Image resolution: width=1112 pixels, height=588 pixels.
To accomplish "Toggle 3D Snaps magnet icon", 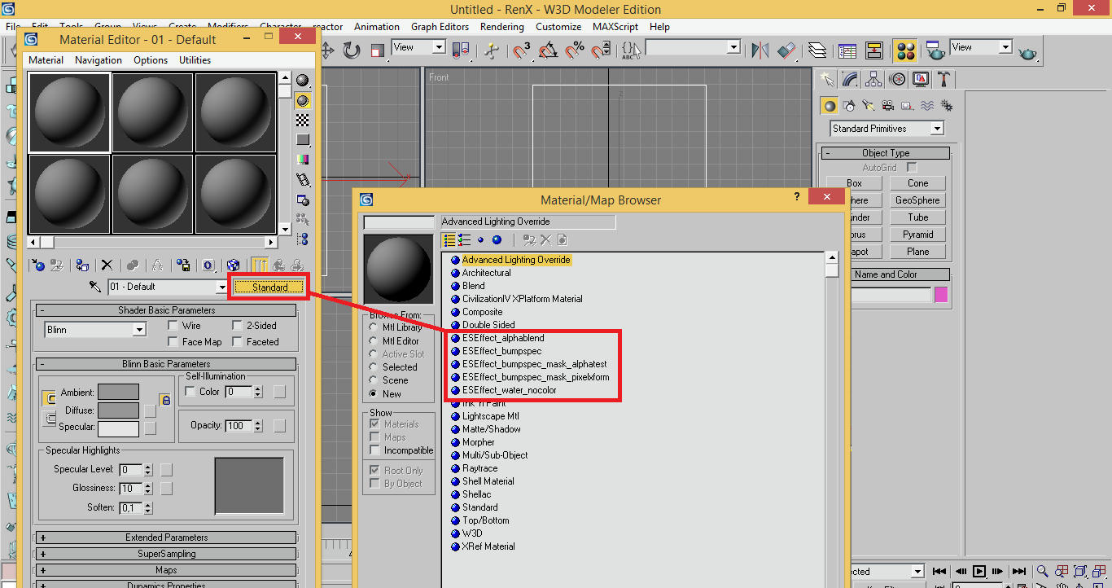I will 521,50.
